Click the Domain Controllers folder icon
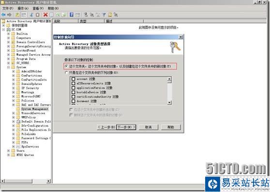This screenshot has height=192, width=270. 13,42
